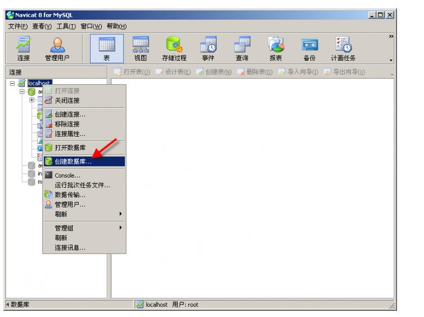Open the 查看(V) menu
424x317 pixels.
click(42, 26)
